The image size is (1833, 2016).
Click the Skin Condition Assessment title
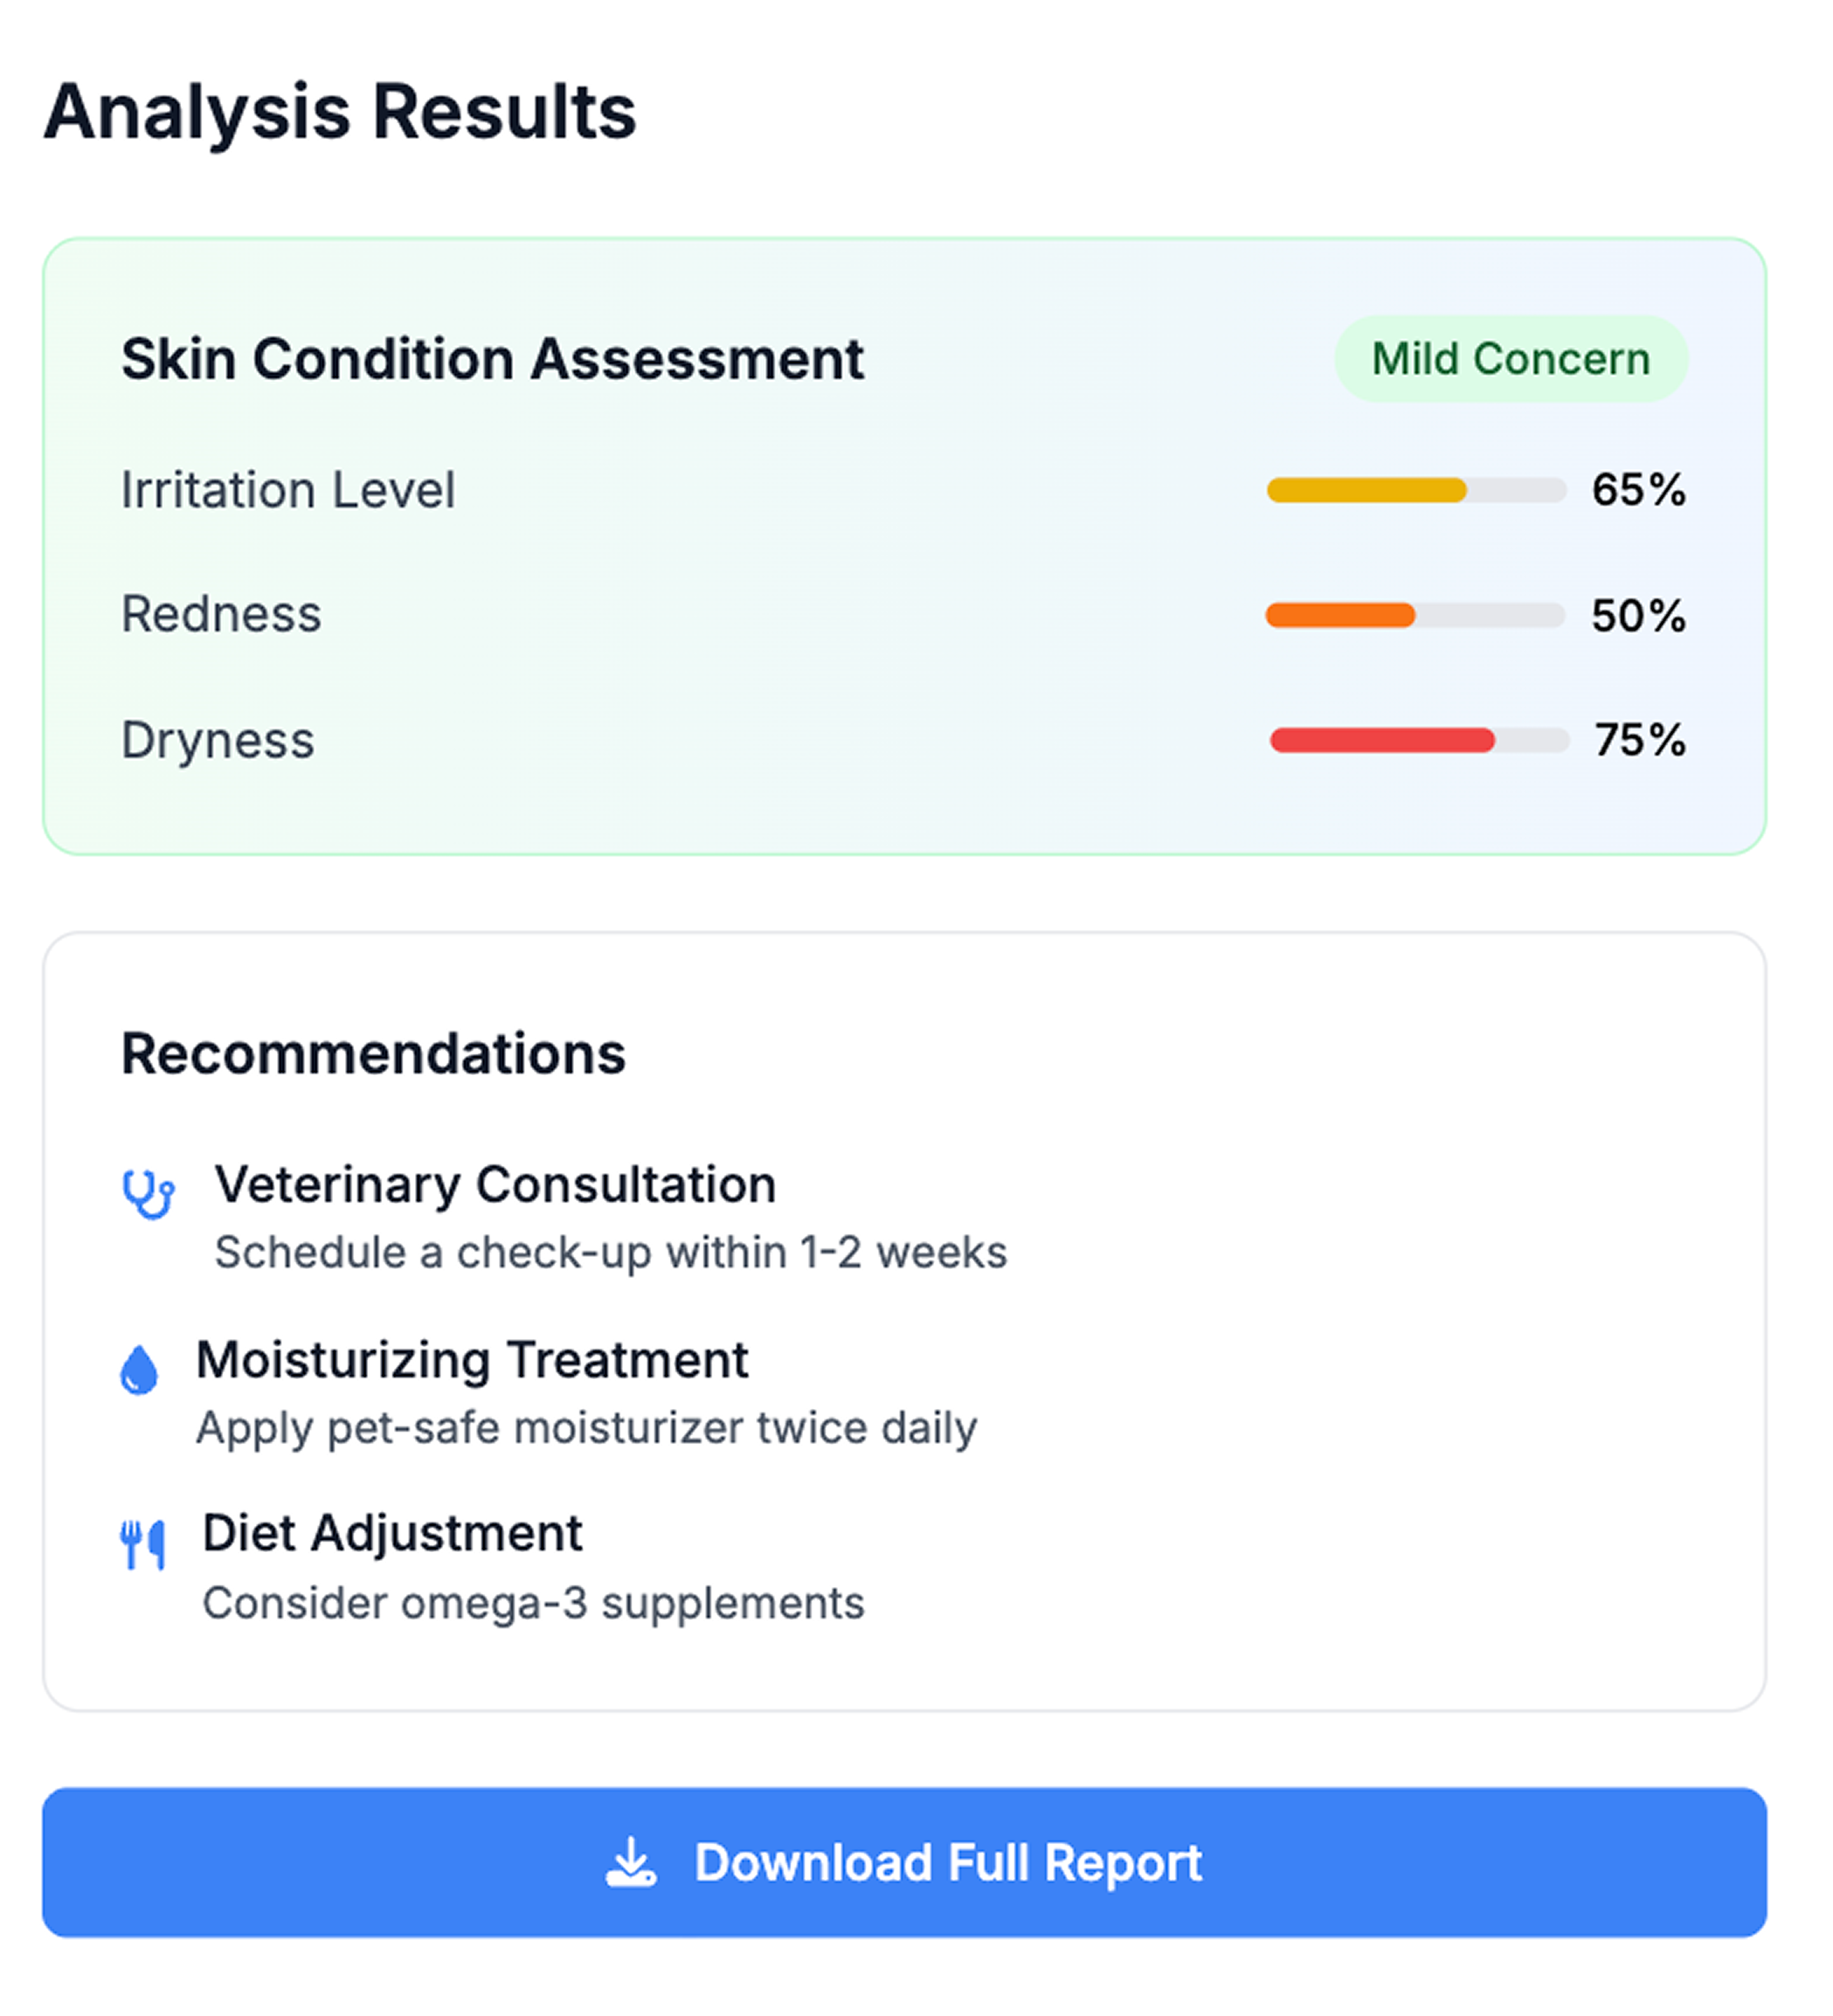click(x=492, y=359)
